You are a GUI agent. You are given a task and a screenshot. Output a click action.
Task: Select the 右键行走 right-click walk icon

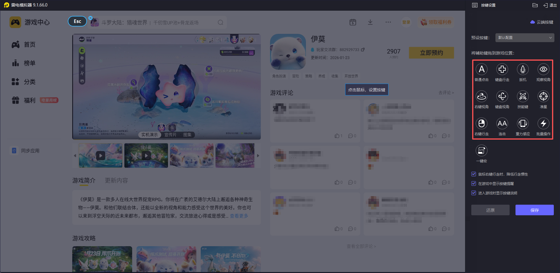pos(482,124)
